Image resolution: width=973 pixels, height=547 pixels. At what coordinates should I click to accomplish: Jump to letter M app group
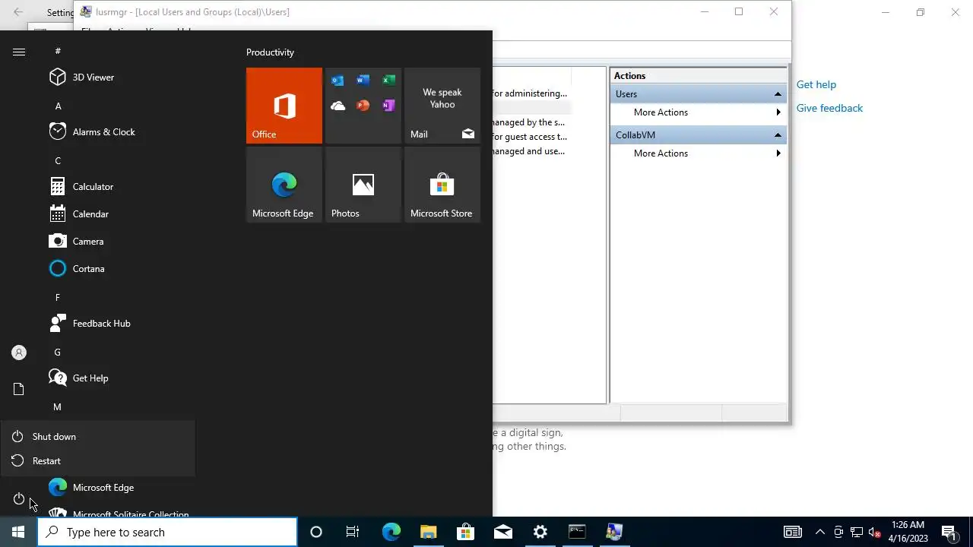click(x=58, y=406)
